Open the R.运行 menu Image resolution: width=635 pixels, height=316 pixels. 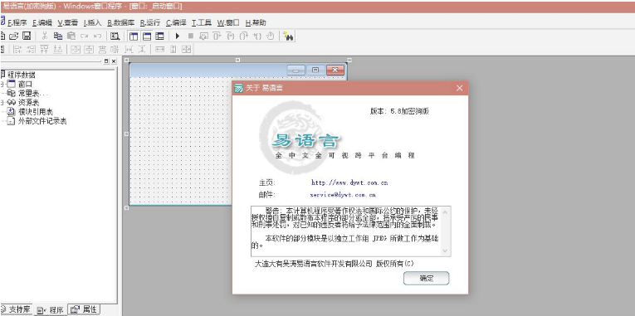point(150,22)
